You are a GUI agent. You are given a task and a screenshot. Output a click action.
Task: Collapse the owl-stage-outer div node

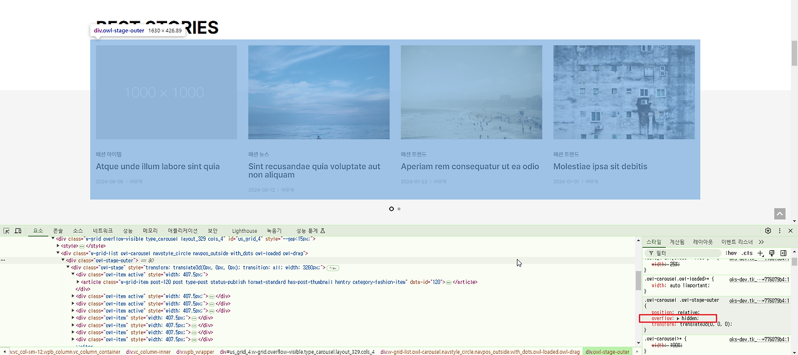63,260
